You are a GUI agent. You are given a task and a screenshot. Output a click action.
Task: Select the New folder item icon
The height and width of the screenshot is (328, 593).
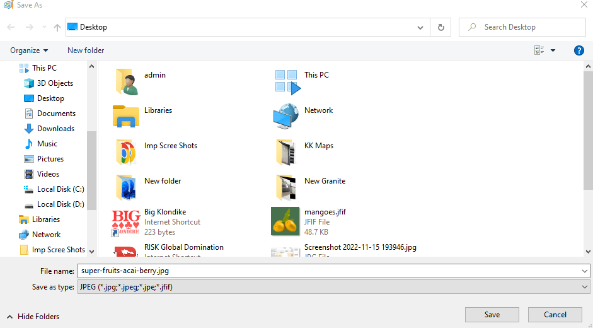point(126,187)
